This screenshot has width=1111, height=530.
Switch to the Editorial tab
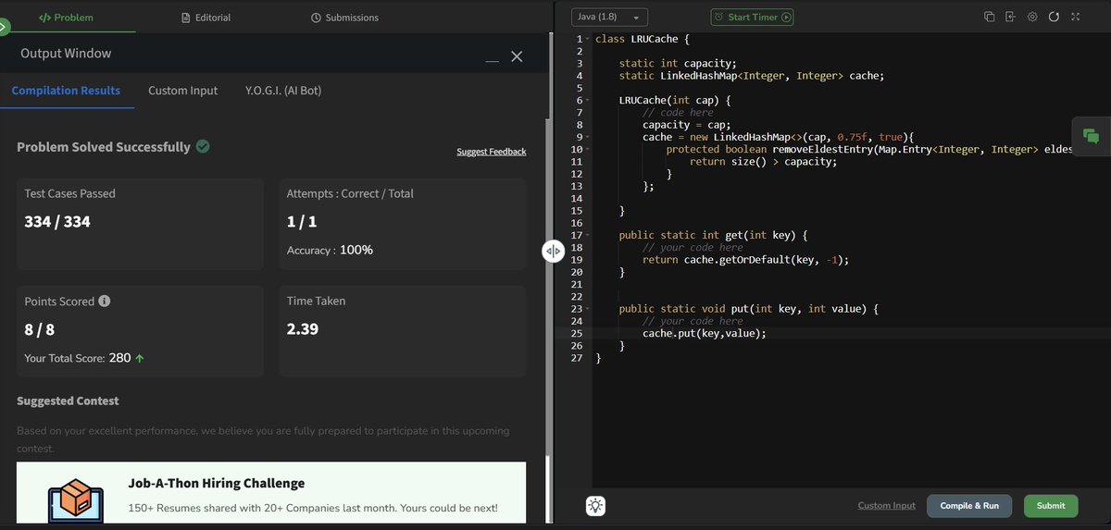(x=207, y=17)
